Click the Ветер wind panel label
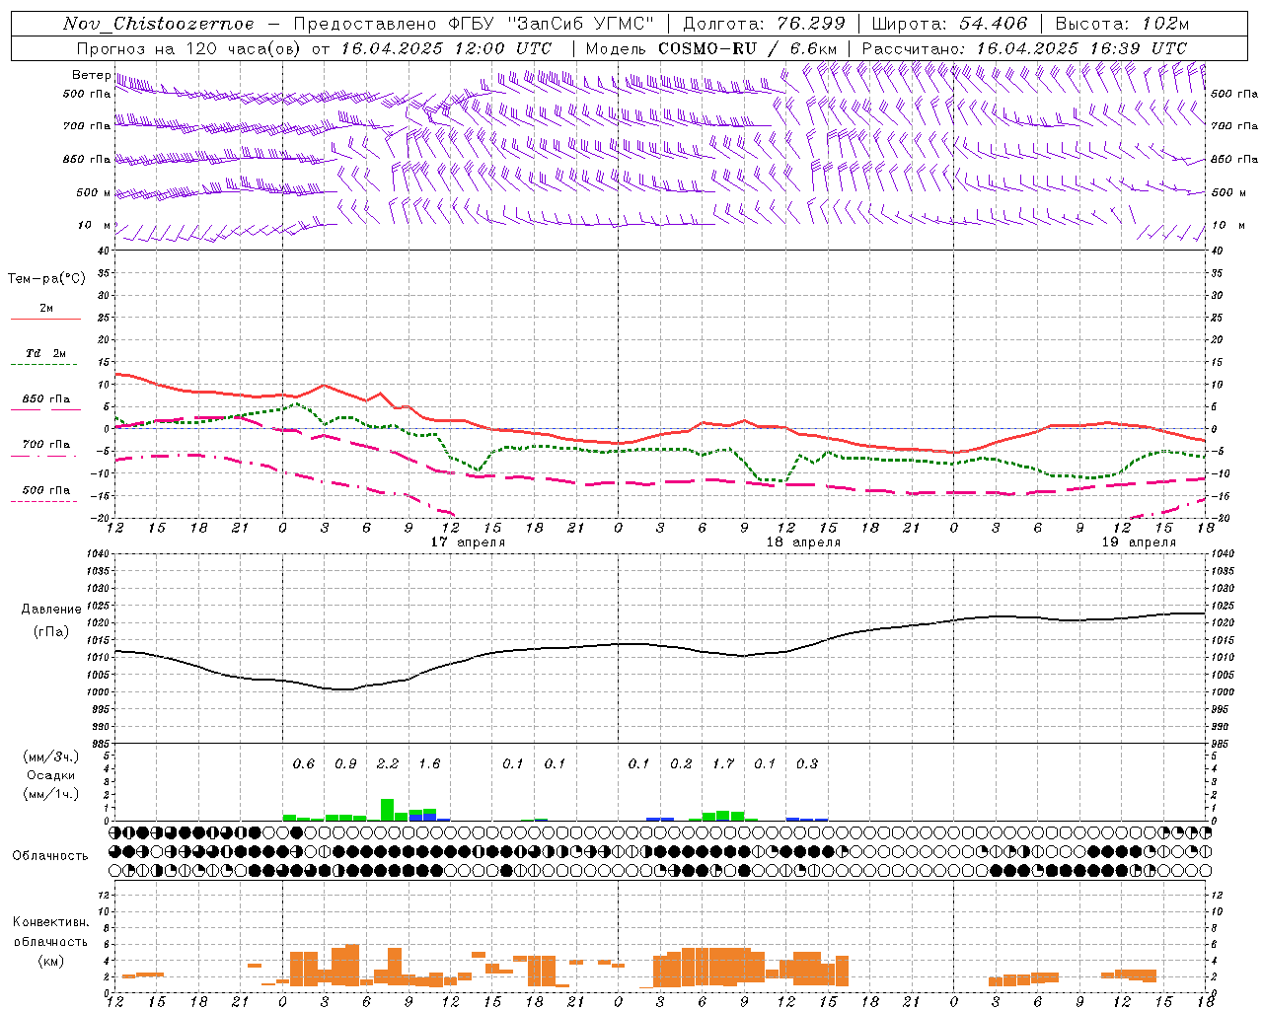The image size is (1263, 1010). click(x=91, y=75)
